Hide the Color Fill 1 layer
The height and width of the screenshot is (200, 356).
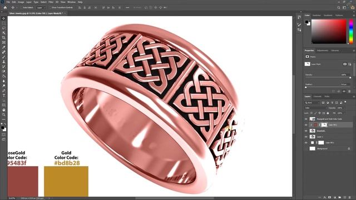(306, 143)
